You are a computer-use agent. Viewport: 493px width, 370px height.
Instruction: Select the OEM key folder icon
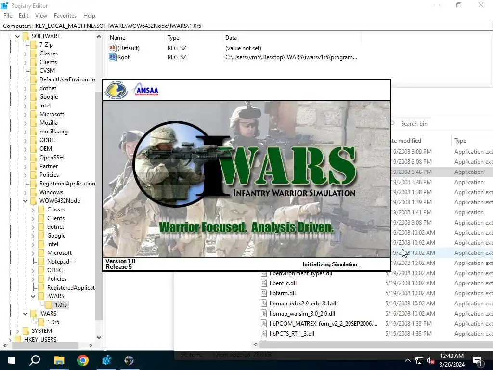coord(33,149)
